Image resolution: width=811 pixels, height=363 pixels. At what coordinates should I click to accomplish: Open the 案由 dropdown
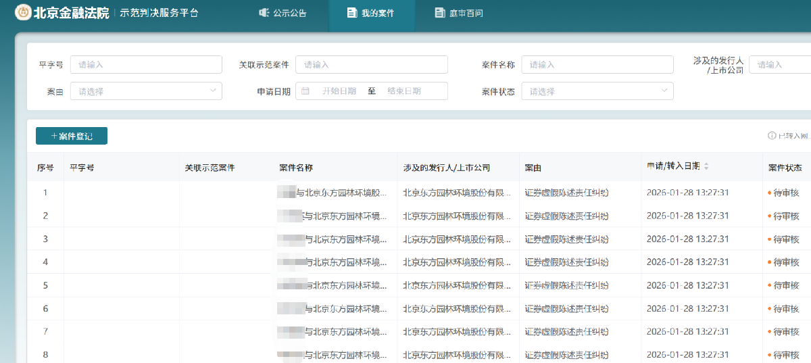(146, 91)
